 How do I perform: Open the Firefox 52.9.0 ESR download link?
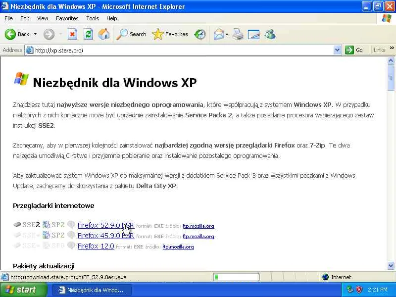(x=106, y=225)
